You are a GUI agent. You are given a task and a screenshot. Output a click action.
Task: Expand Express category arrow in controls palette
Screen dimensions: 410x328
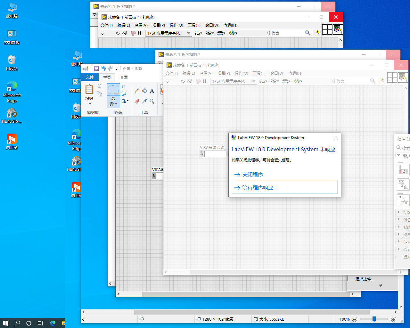pyautogui.click(x=398, y=242)
